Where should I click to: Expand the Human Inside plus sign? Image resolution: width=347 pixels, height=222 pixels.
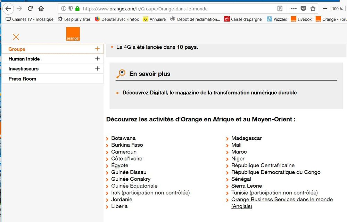coord(97,59)
